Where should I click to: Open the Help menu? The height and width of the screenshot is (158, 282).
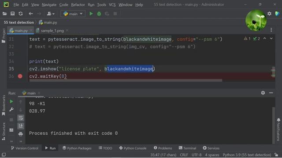(139, 5)
